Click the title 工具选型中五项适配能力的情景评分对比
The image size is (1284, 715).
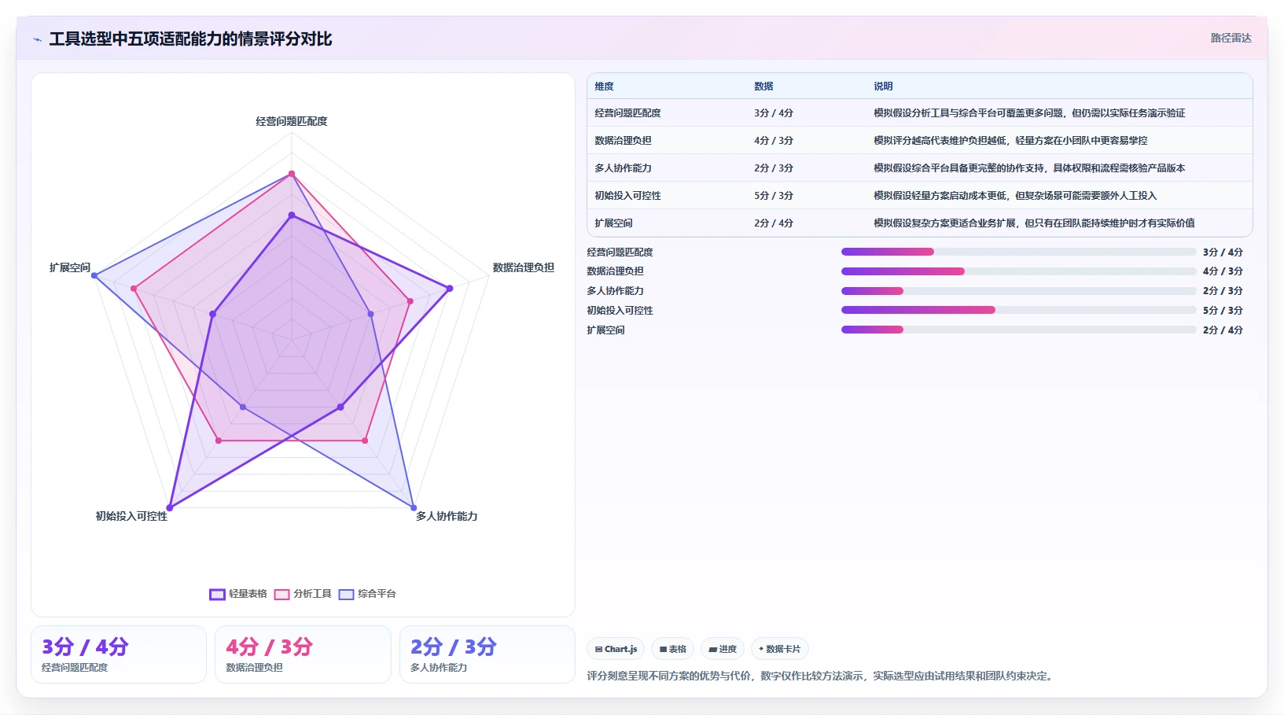click(x=191, y=39)
